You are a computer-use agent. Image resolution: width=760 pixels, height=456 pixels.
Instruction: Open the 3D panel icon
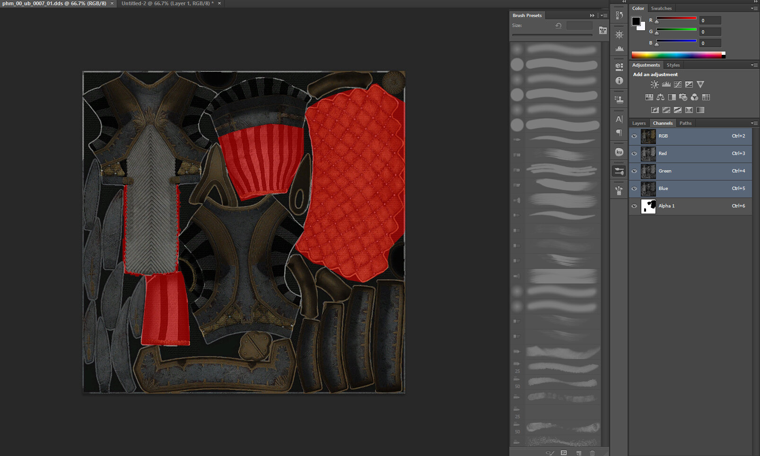(x=619, y=67)
